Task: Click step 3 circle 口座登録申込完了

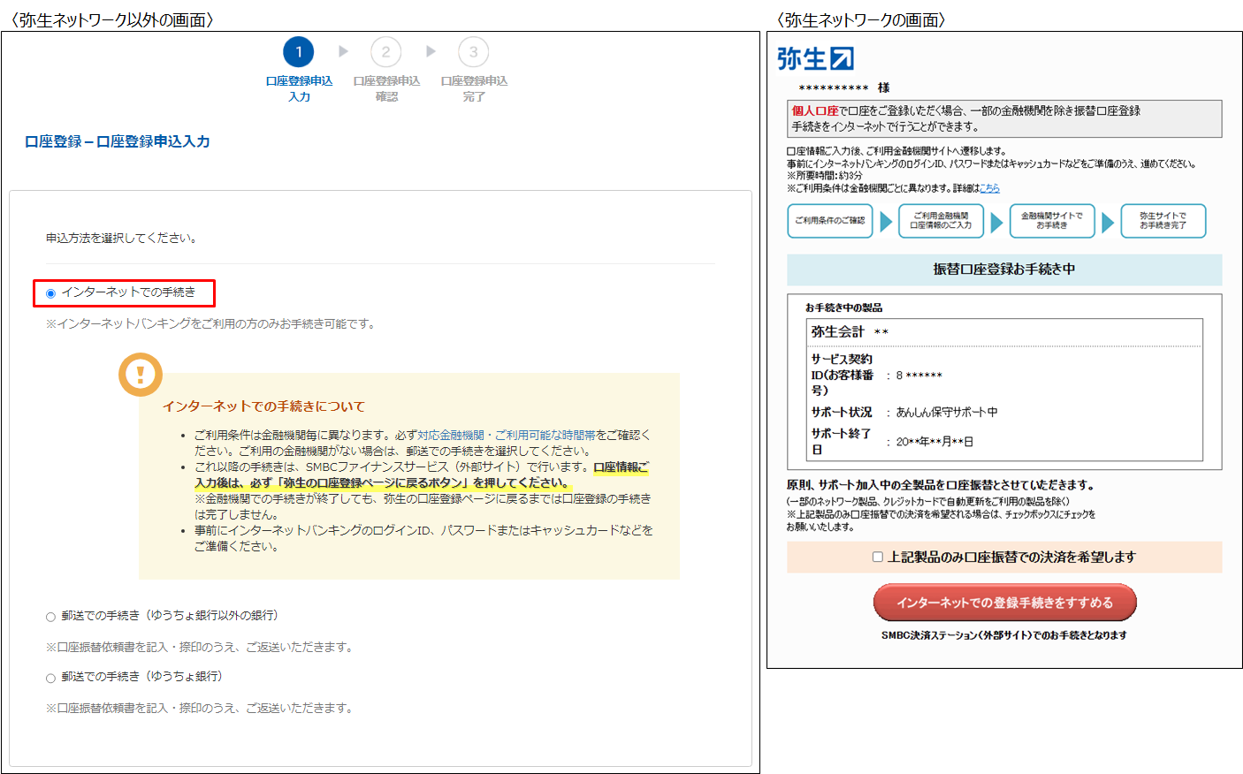Action: click(x=474, y=52)
